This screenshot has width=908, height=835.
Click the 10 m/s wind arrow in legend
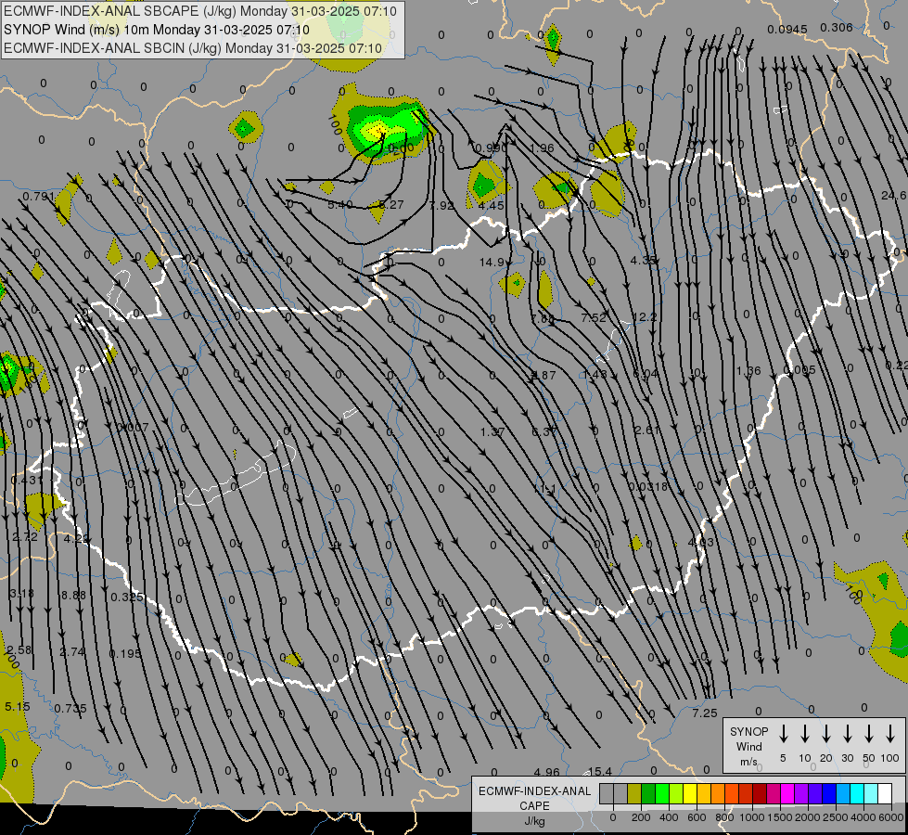click(x=804, y=734)
